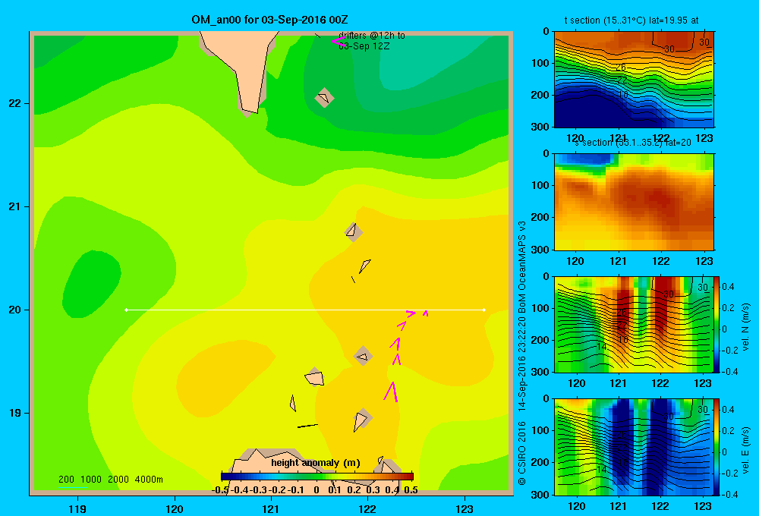Click the island near 20.8N 121.85E
Screen dimensions: 759x516
[x=353, y=232]
